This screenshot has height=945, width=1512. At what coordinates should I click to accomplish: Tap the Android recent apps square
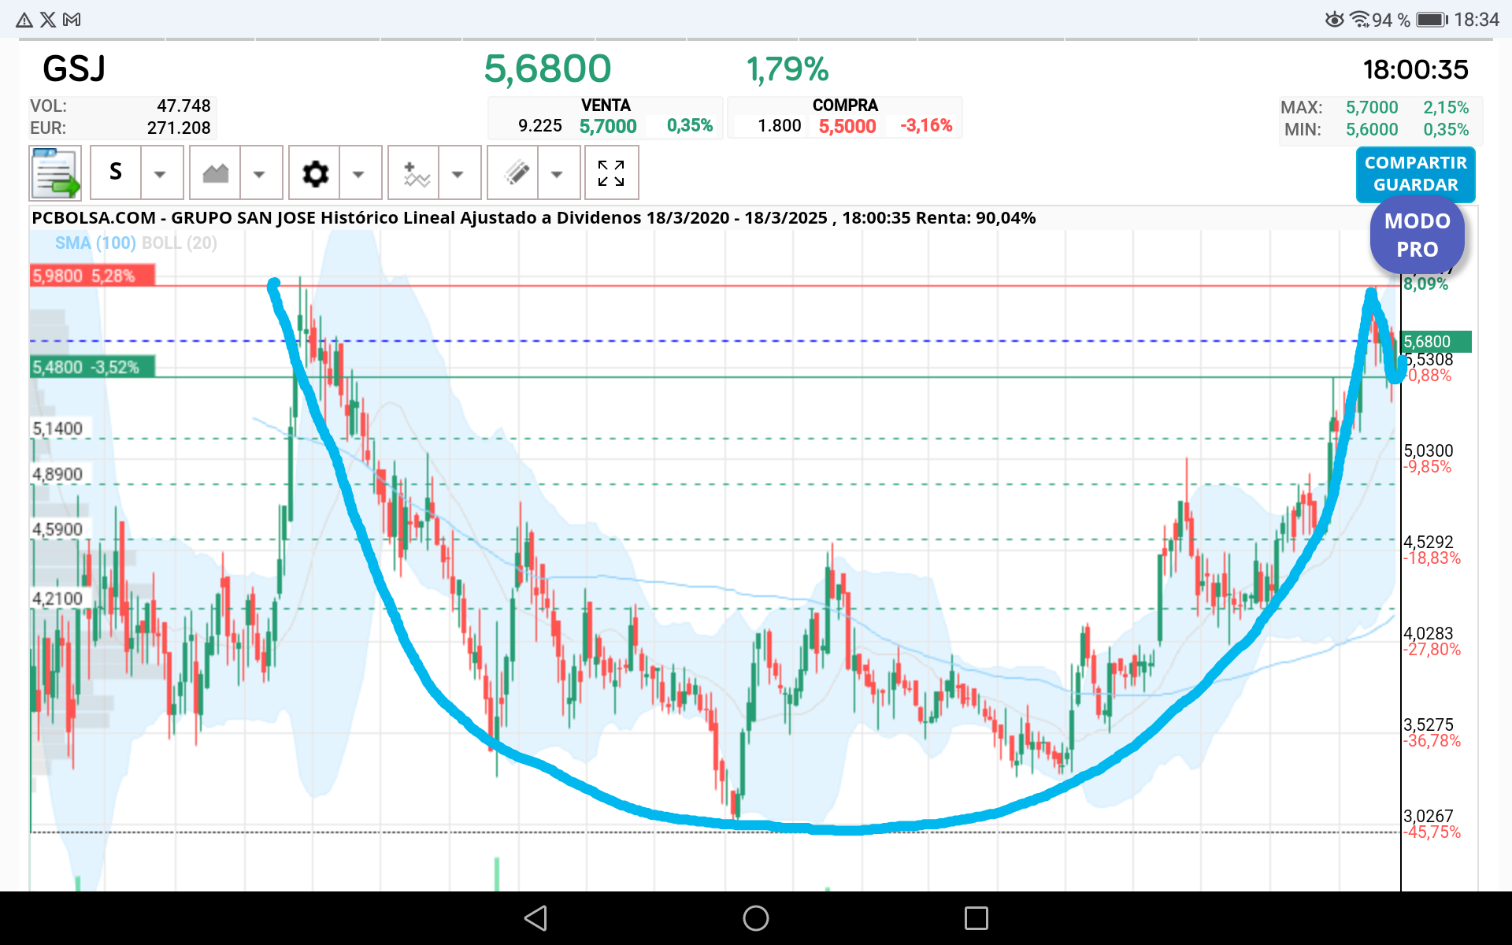pyautogui.click(x=976, y=918)
